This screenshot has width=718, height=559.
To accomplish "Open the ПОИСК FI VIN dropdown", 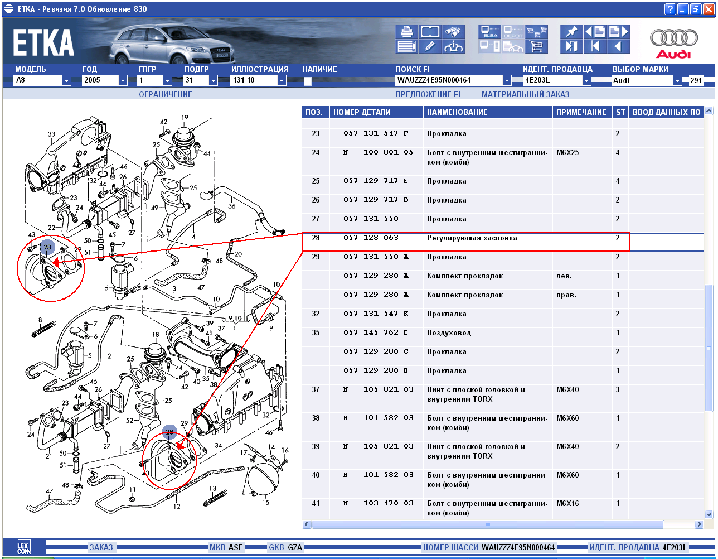I will pyautogui.click(x=507, y=80).
